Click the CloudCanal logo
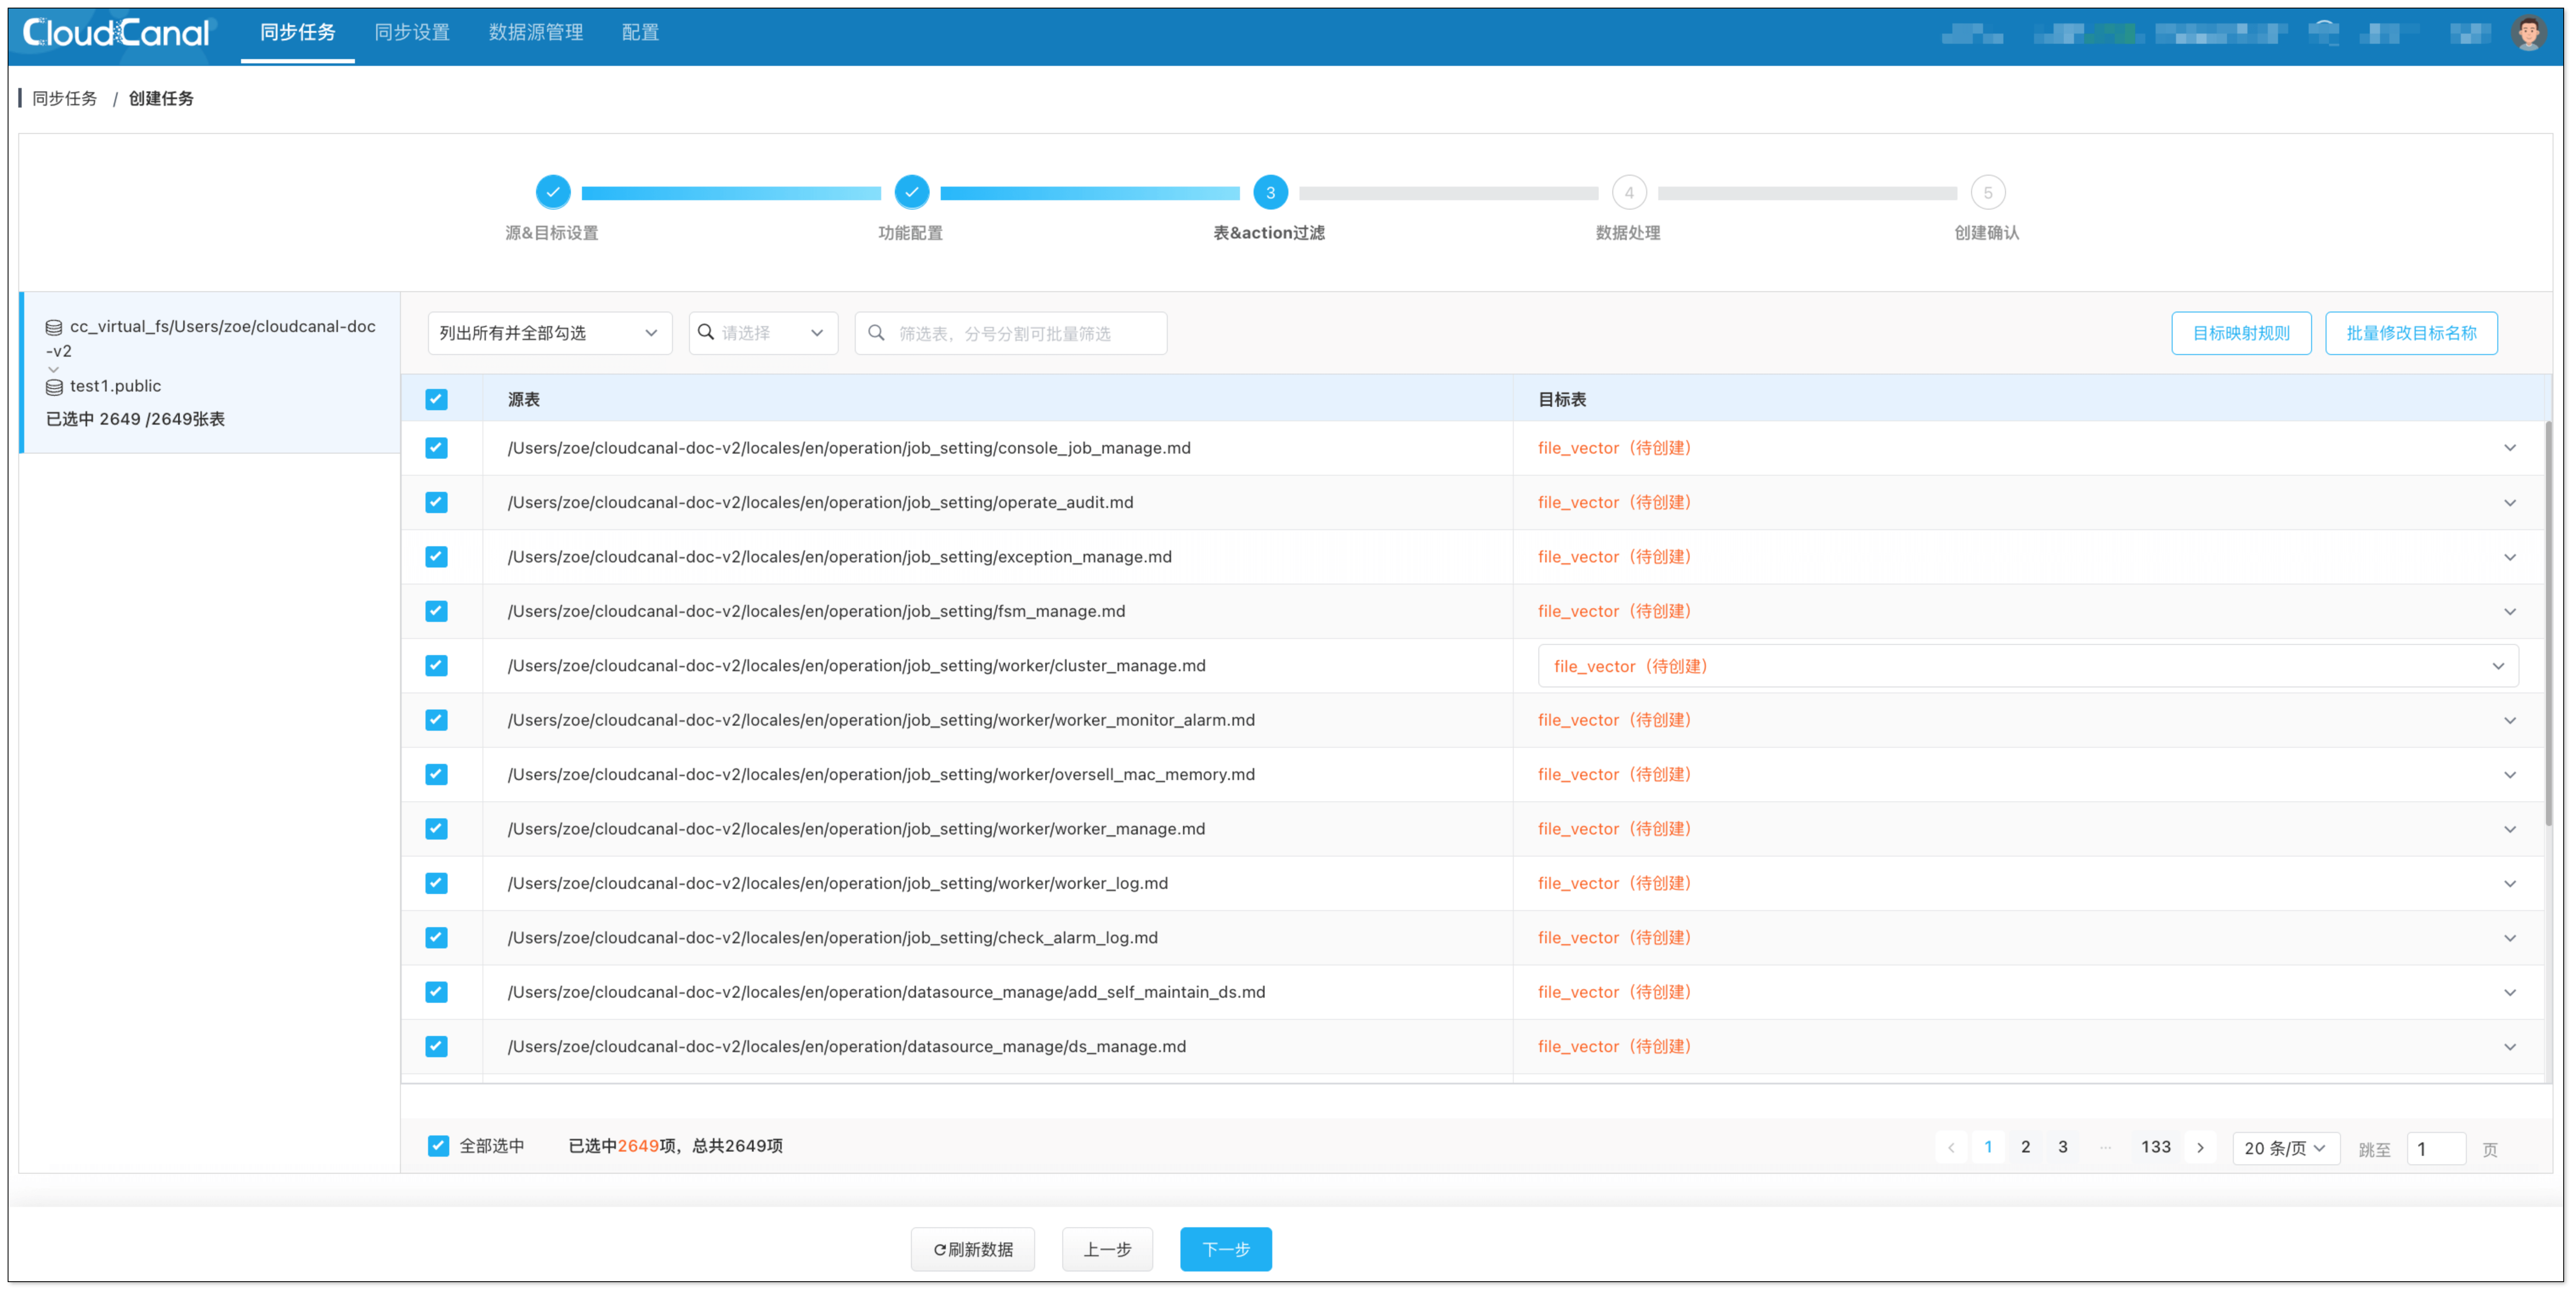The image size is (2576, 1294). tap(116, 33)
